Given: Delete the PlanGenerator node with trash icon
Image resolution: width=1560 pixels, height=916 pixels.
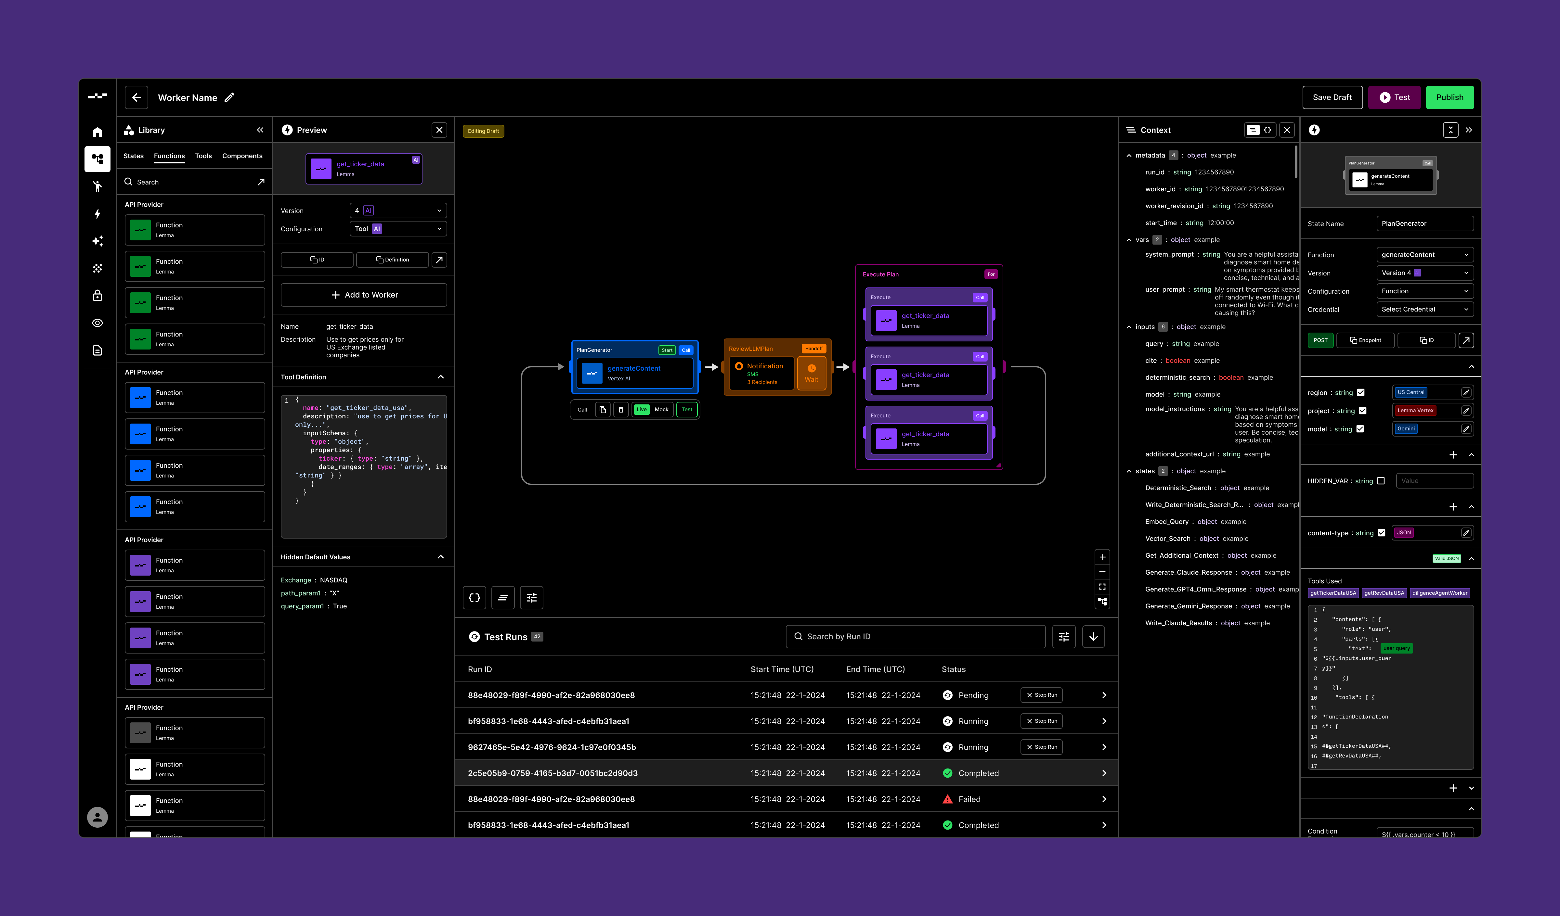Looking at the screenshot, I should tap(621, 410).
